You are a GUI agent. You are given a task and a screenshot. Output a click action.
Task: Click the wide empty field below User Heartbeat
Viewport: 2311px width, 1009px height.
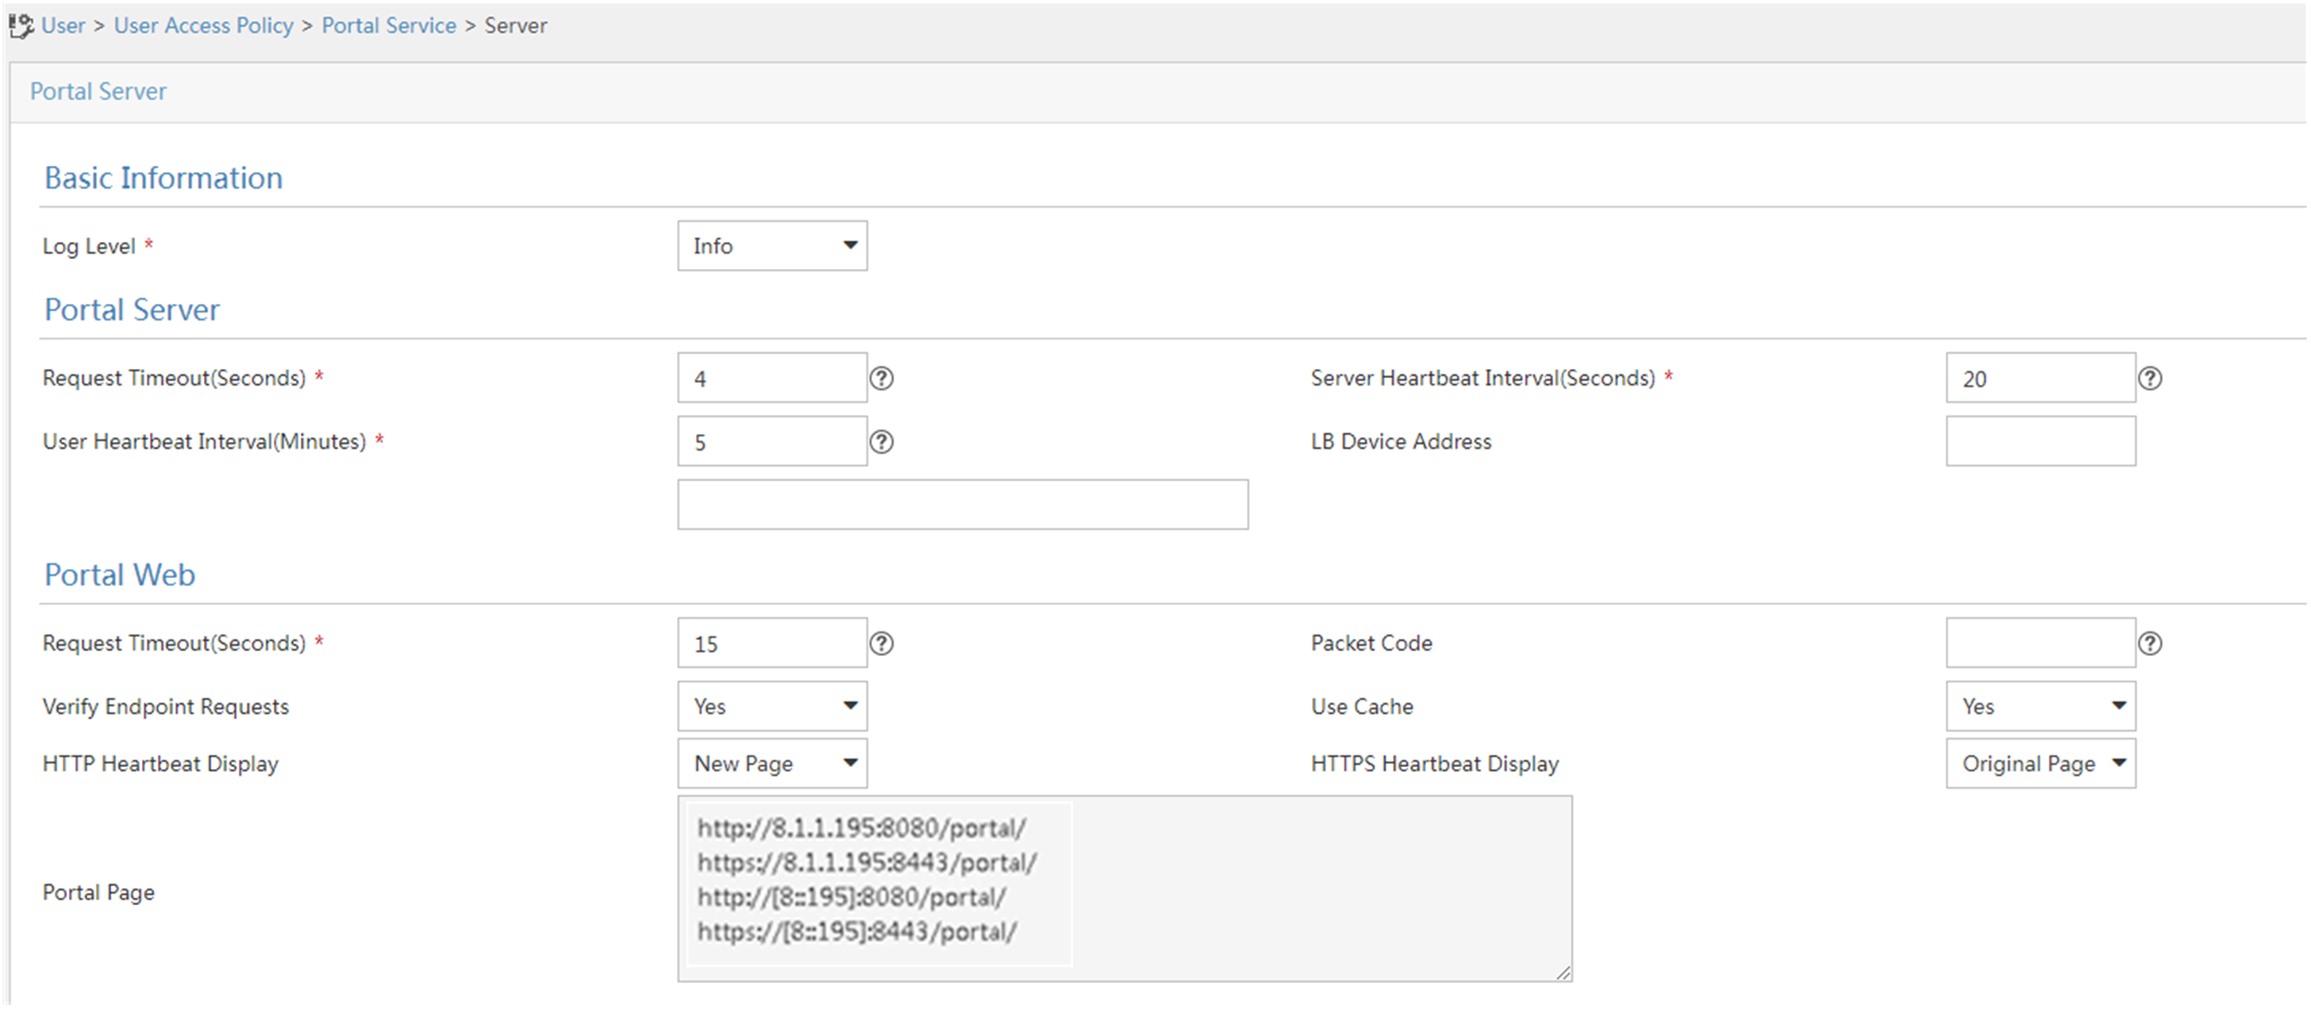tap(963, 505)
